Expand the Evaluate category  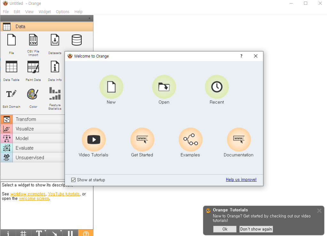(33, 148)
